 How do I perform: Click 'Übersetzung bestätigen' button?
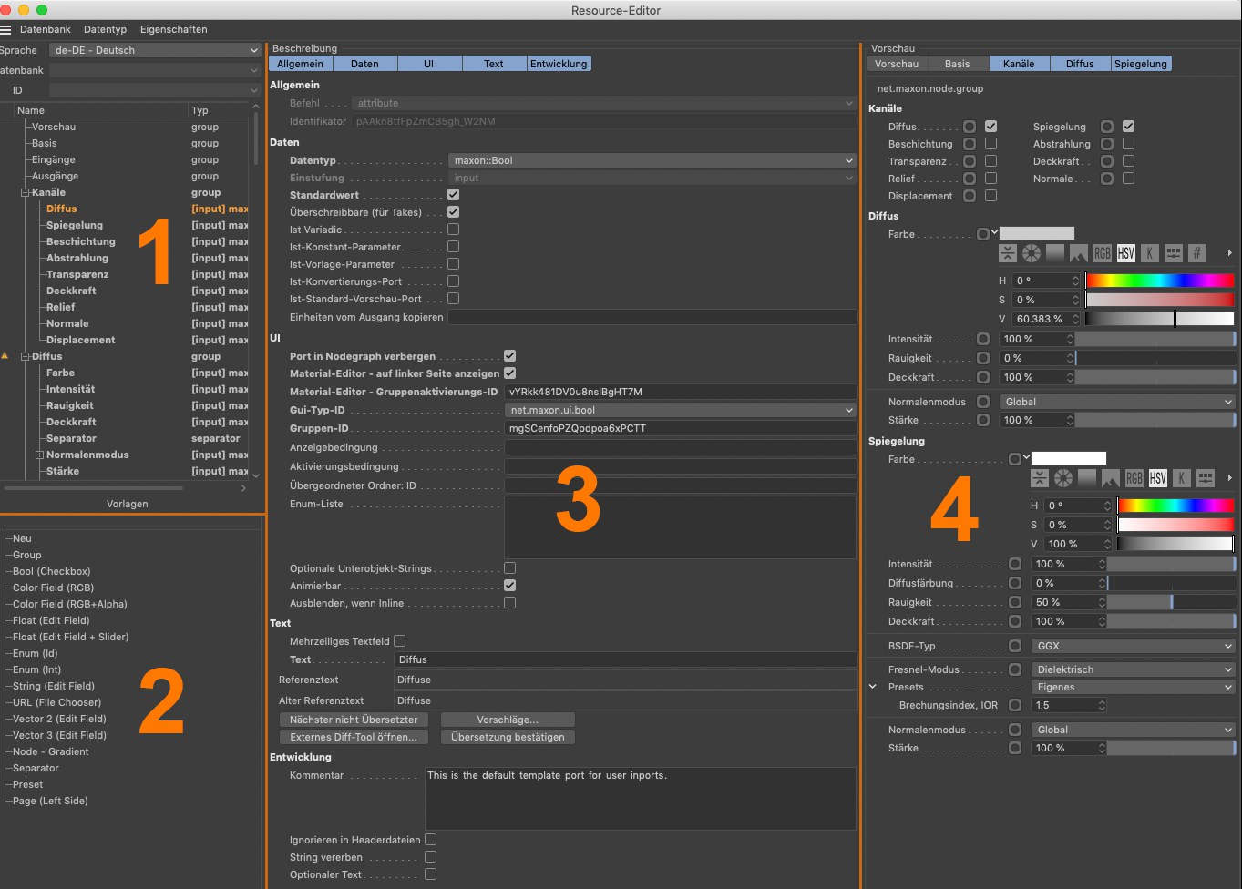tap(507, 737)
